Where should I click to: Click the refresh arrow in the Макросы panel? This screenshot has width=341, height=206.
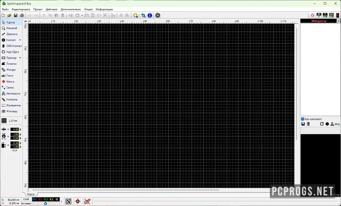[322, 124]
